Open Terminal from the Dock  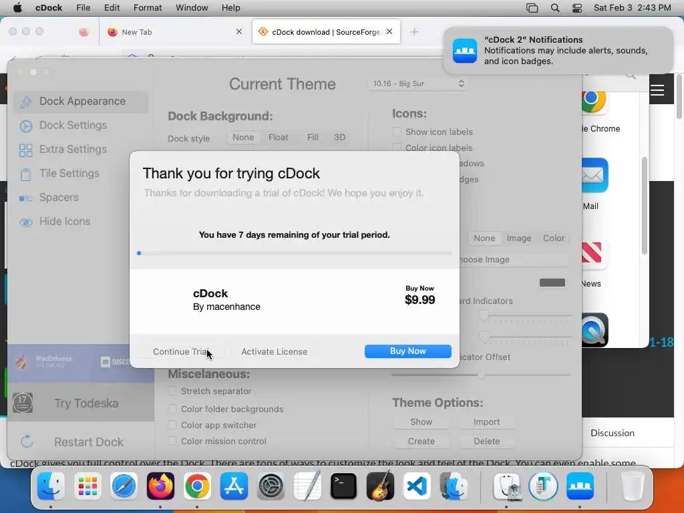[x=344, y=486]
